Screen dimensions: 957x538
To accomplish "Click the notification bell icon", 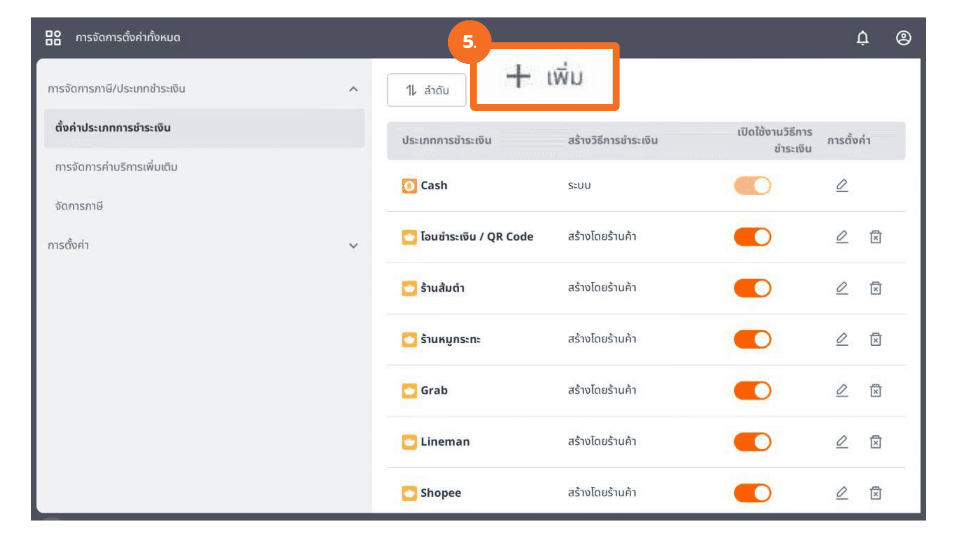I will pos(862,38).
